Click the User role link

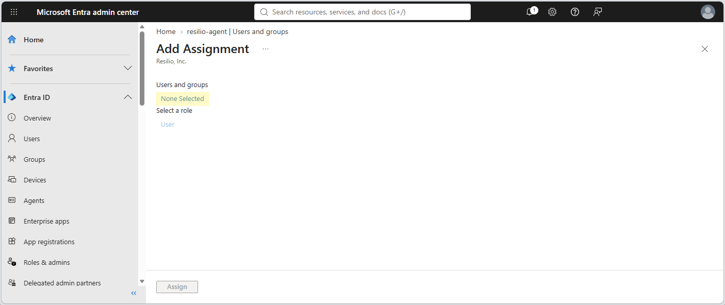tap(168, 124)
